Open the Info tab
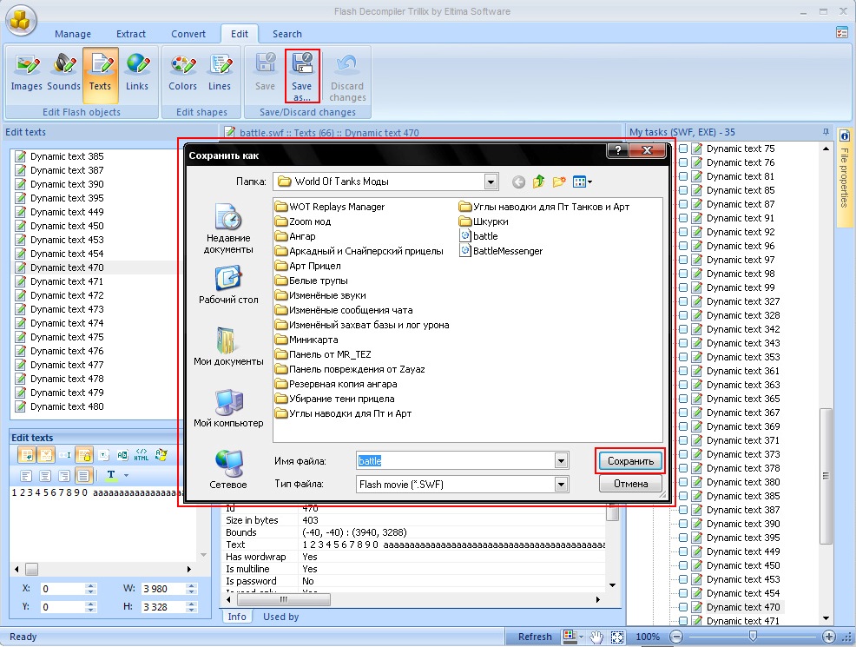The image size is (856, 647). point(237,617)
